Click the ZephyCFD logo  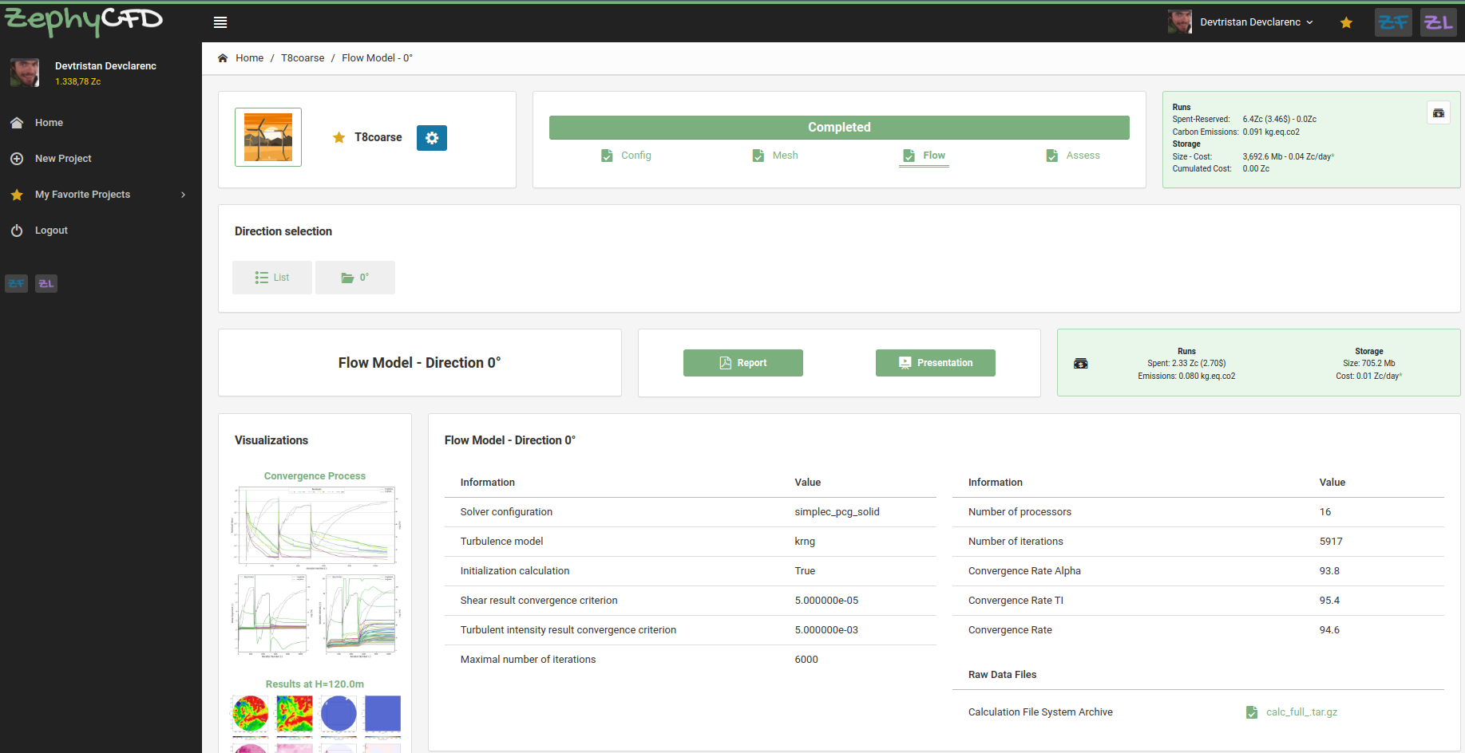click(x=84, y=21)
